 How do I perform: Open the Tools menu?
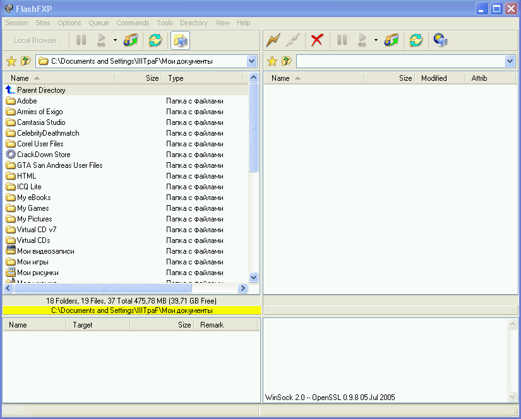coord(165,23)
